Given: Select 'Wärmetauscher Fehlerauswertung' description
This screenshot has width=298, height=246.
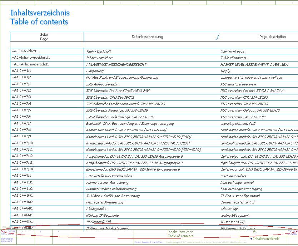Looking at the screenshot, I should [x=111, y=189].
